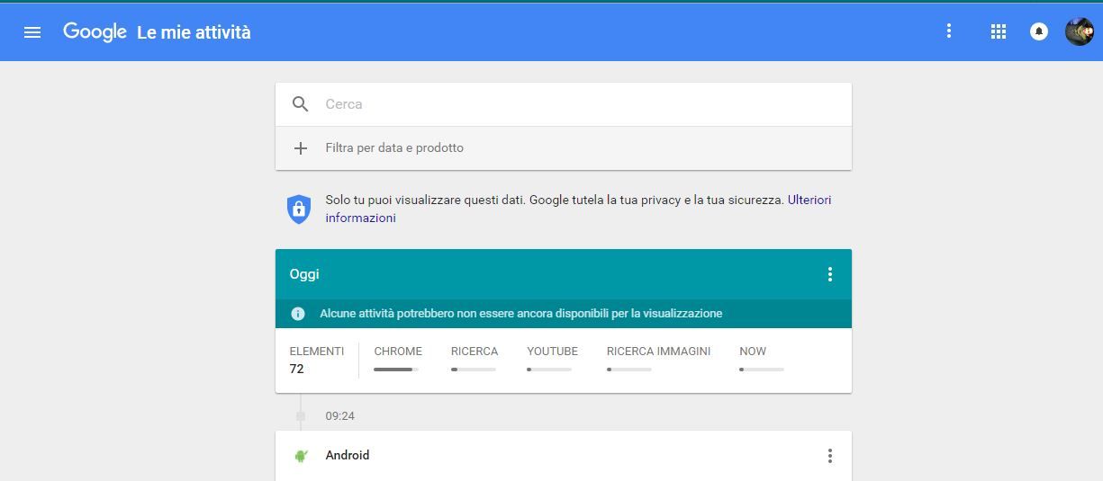The height and width of the screenshot is (481, 1103).
Task: Click the YouTube usage progress bar
Action: [549, 370]
